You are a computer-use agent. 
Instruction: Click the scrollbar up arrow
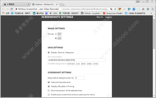(154, 17)
